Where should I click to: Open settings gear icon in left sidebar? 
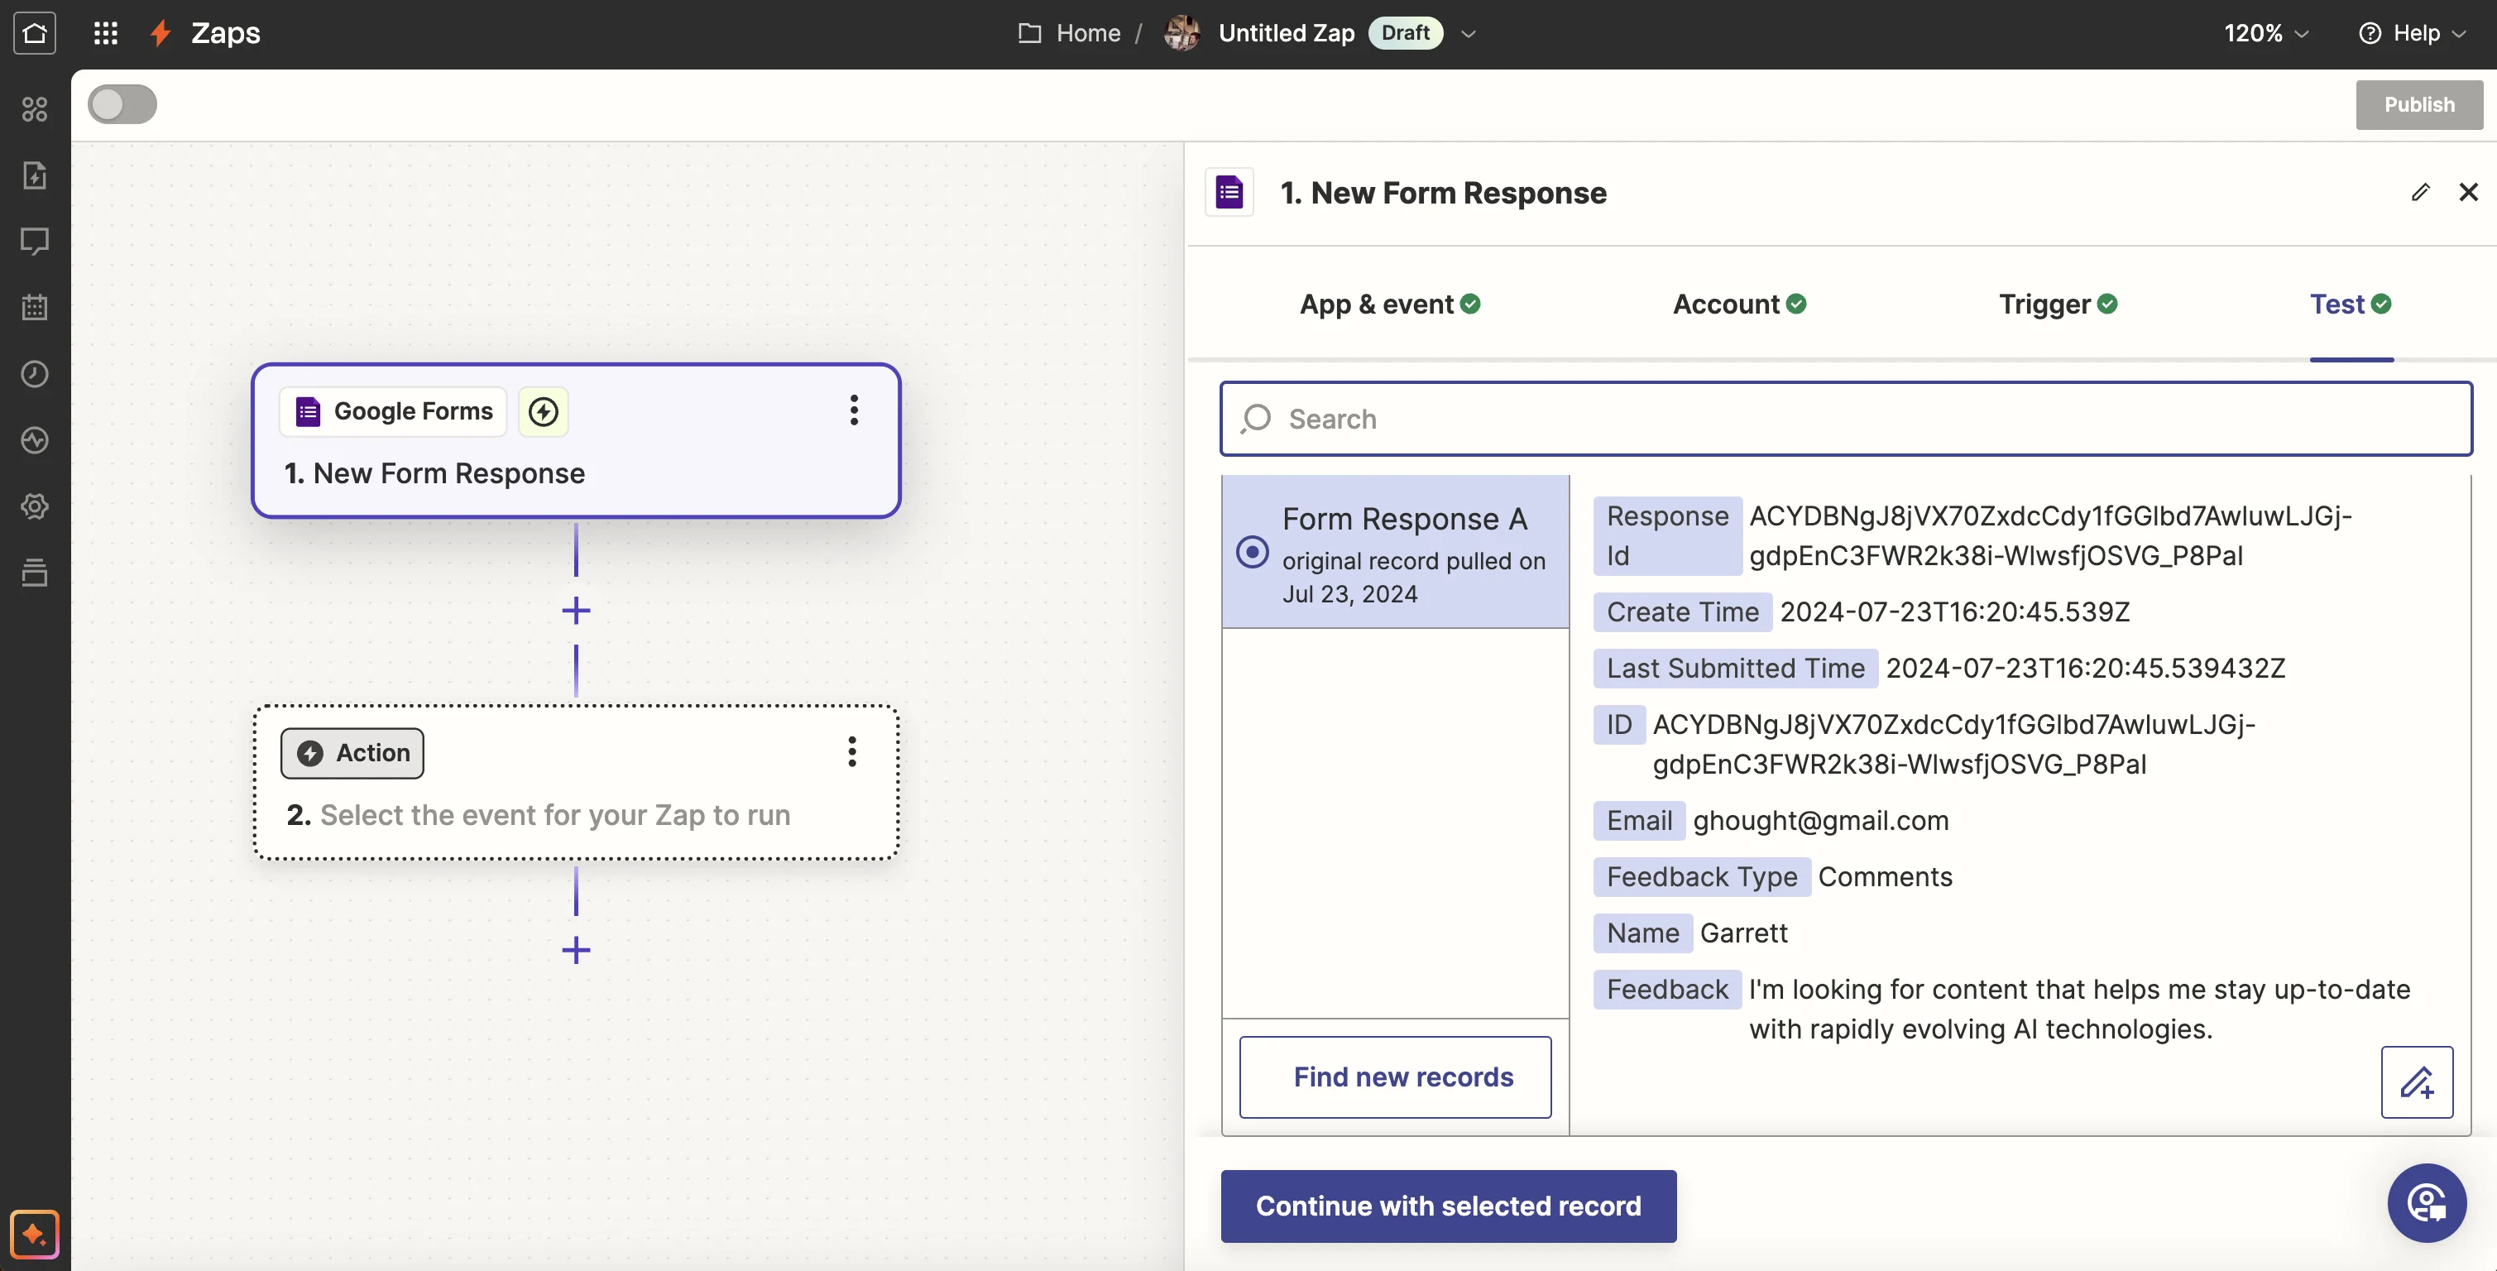pyautogui.click(x=35, y=506)
